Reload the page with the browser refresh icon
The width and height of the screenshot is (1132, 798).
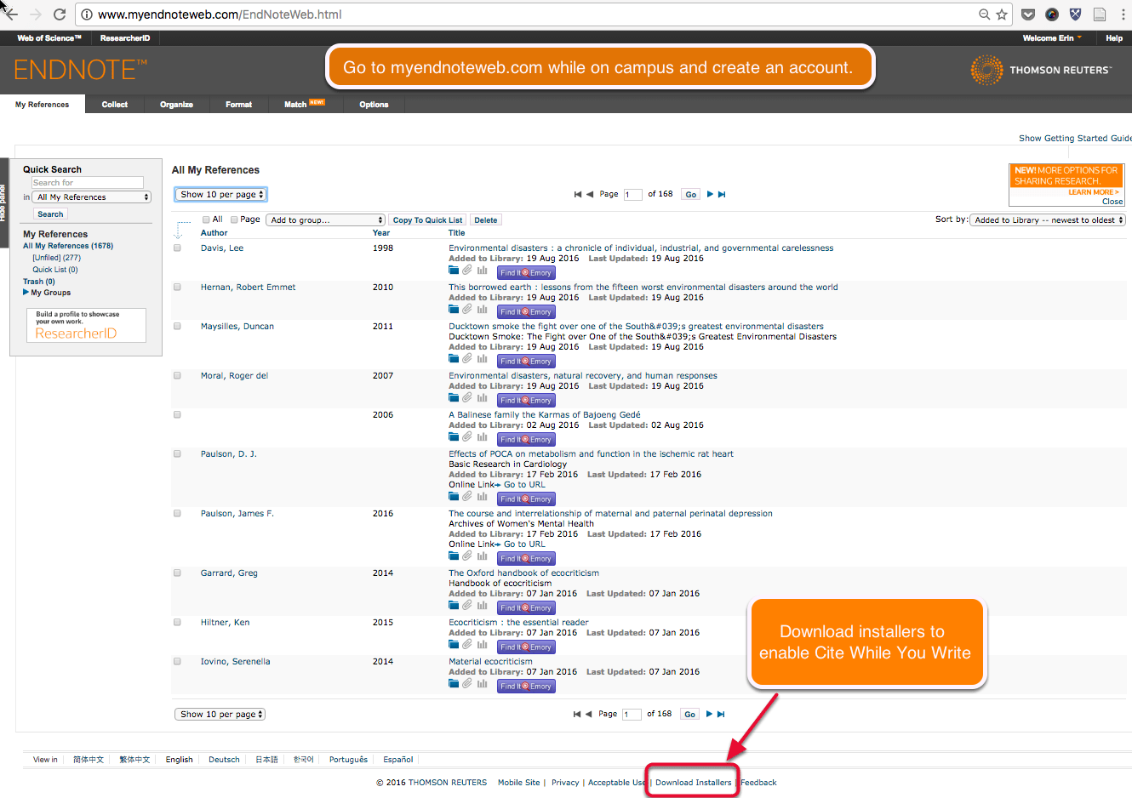60,14
